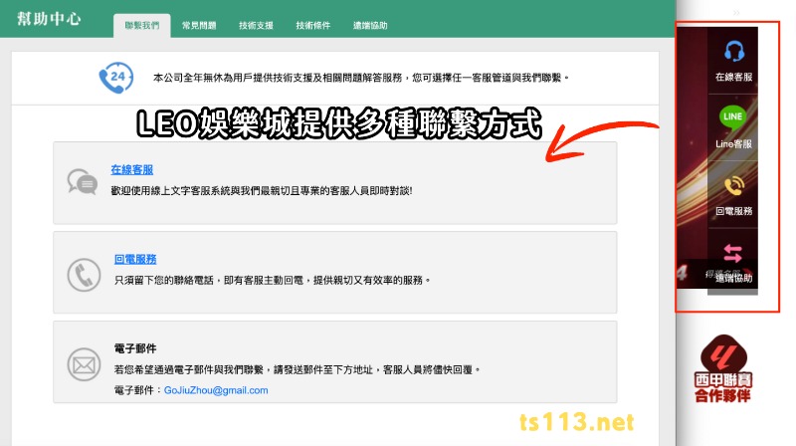This screenshot has height=446, width=796.
Task: Click the chat bubbles icon beside 在線客服
Action: pos(83,182)
